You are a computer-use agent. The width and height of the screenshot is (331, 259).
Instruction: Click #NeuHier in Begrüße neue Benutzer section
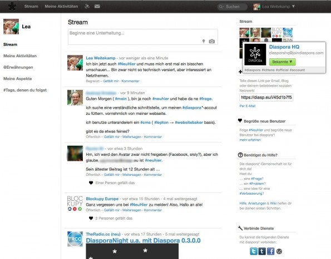pos(256,130)
